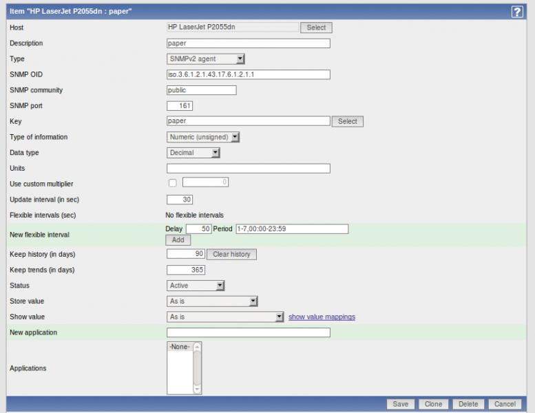
Task: Focus the Units text field
Action: click(249, 169)
